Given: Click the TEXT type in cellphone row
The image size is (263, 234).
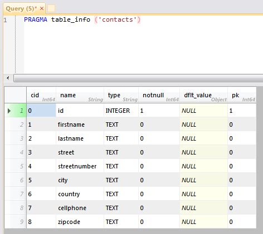Looking at the screenshot, I should click(121, 208).
